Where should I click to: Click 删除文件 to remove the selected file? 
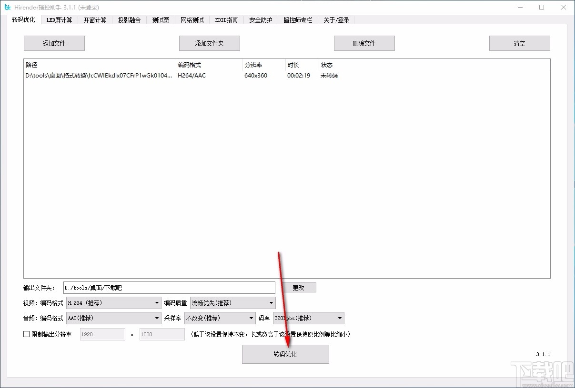tap(364, 43)
